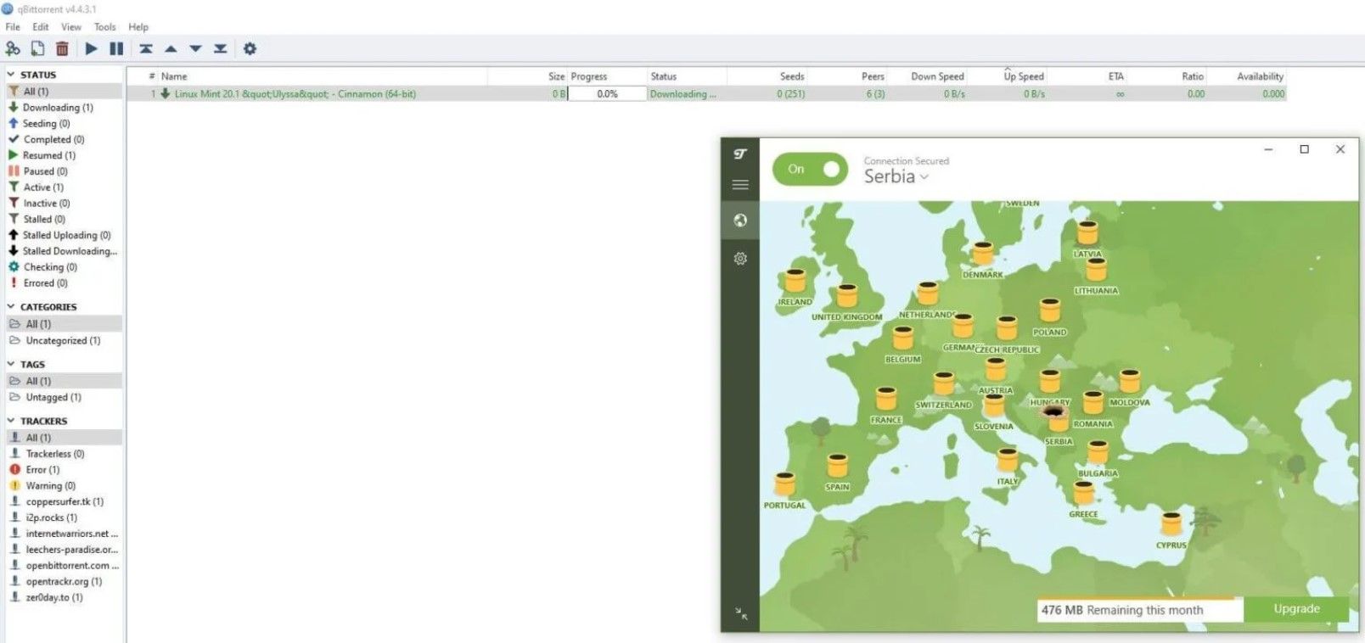The image size is (1365, 643).
Task: Filter by opentrackr.org (1) tracker
Action: click(x=64, y=582)
